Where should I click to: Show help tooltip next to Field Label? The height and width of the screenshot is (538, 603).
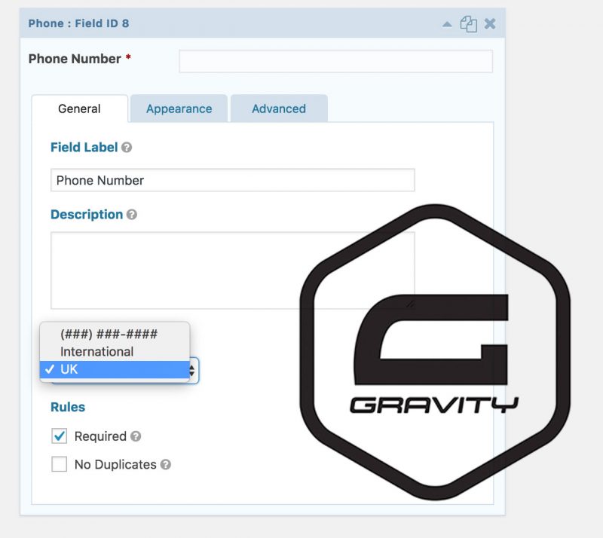pos(127,147)
